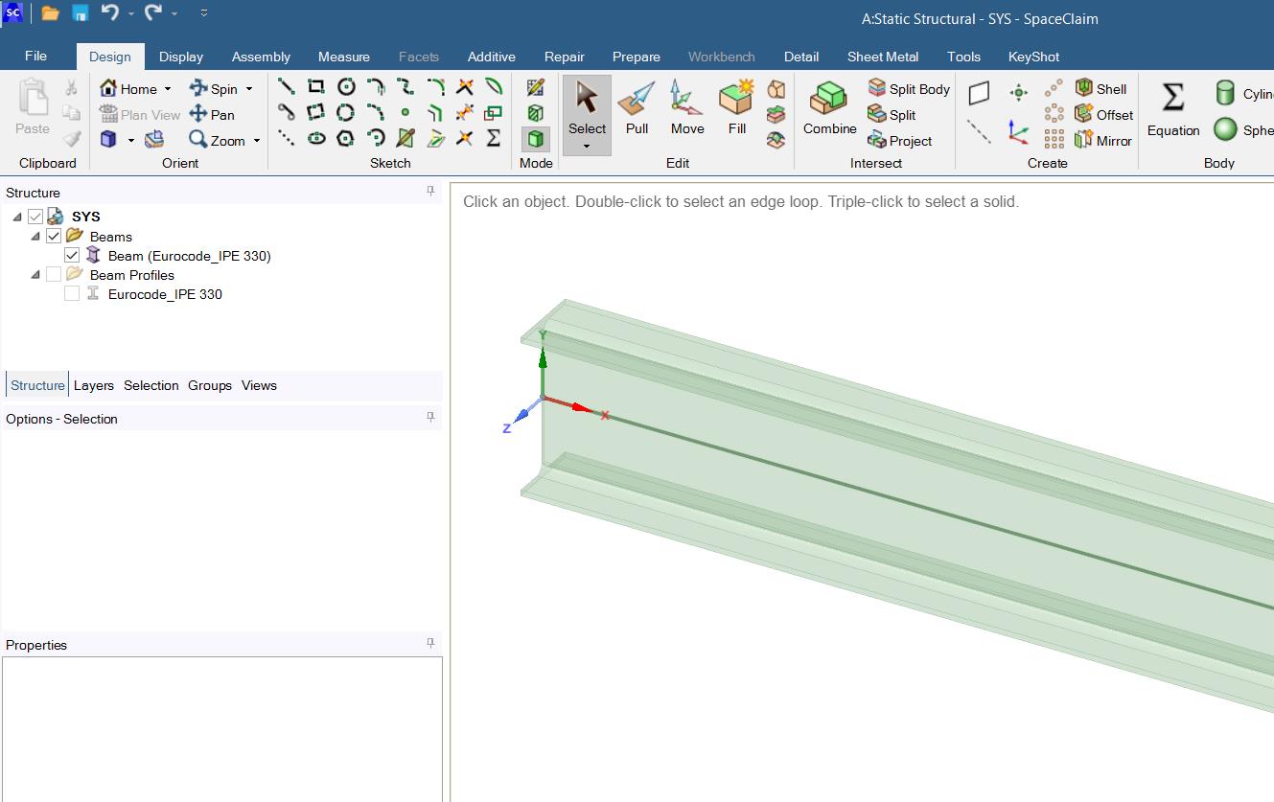Select Beam (Eurocode_IPE 330) in the tree
Image resolution: width=1274 pixels, height=802 pixels.
point(189,256)
